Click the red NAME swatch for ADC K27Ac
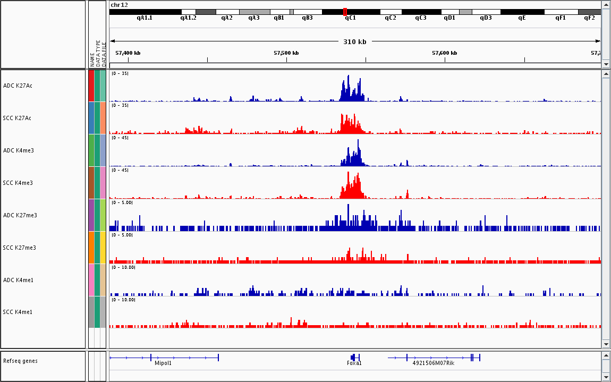 coord(91,86)
